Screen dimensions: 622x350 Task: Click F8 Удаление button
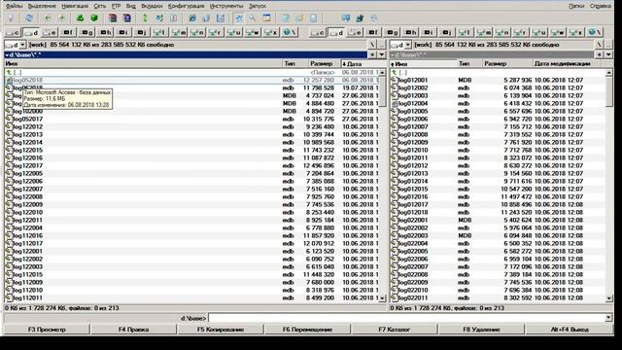[x=481, y=330]
